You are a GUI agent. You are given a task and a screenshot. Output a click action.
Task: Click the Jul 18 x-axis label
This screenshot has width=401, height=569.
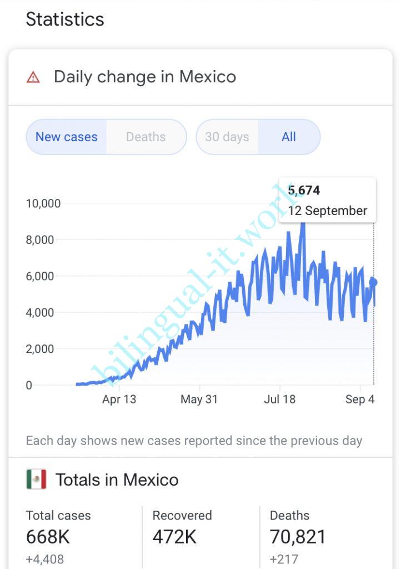[279, 400]
